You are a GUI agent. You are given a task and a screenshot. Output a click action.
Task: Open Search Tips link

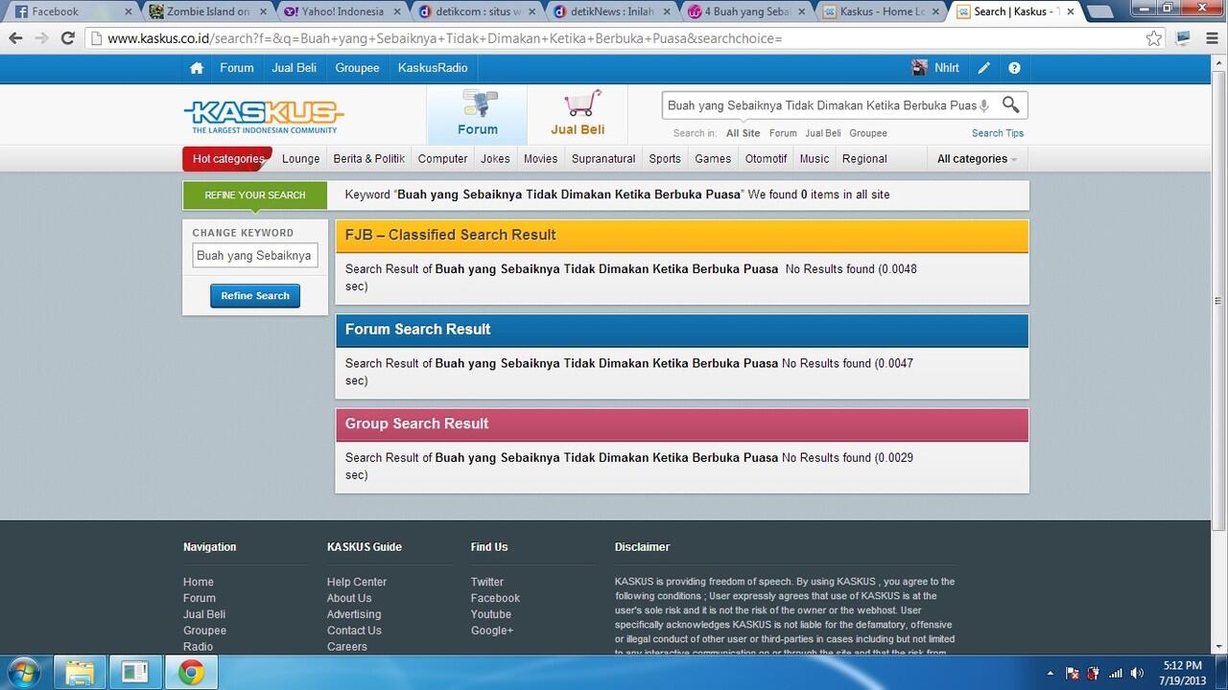point(998,133)
